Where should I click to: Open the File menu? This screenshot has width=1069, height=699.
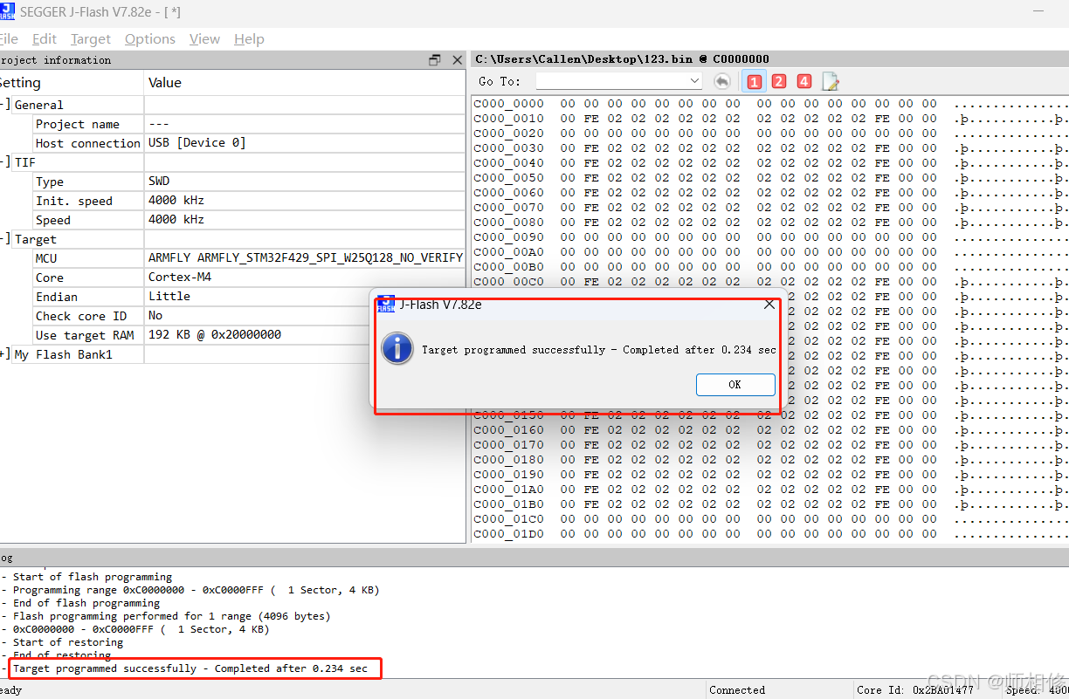tap(9, 39)
